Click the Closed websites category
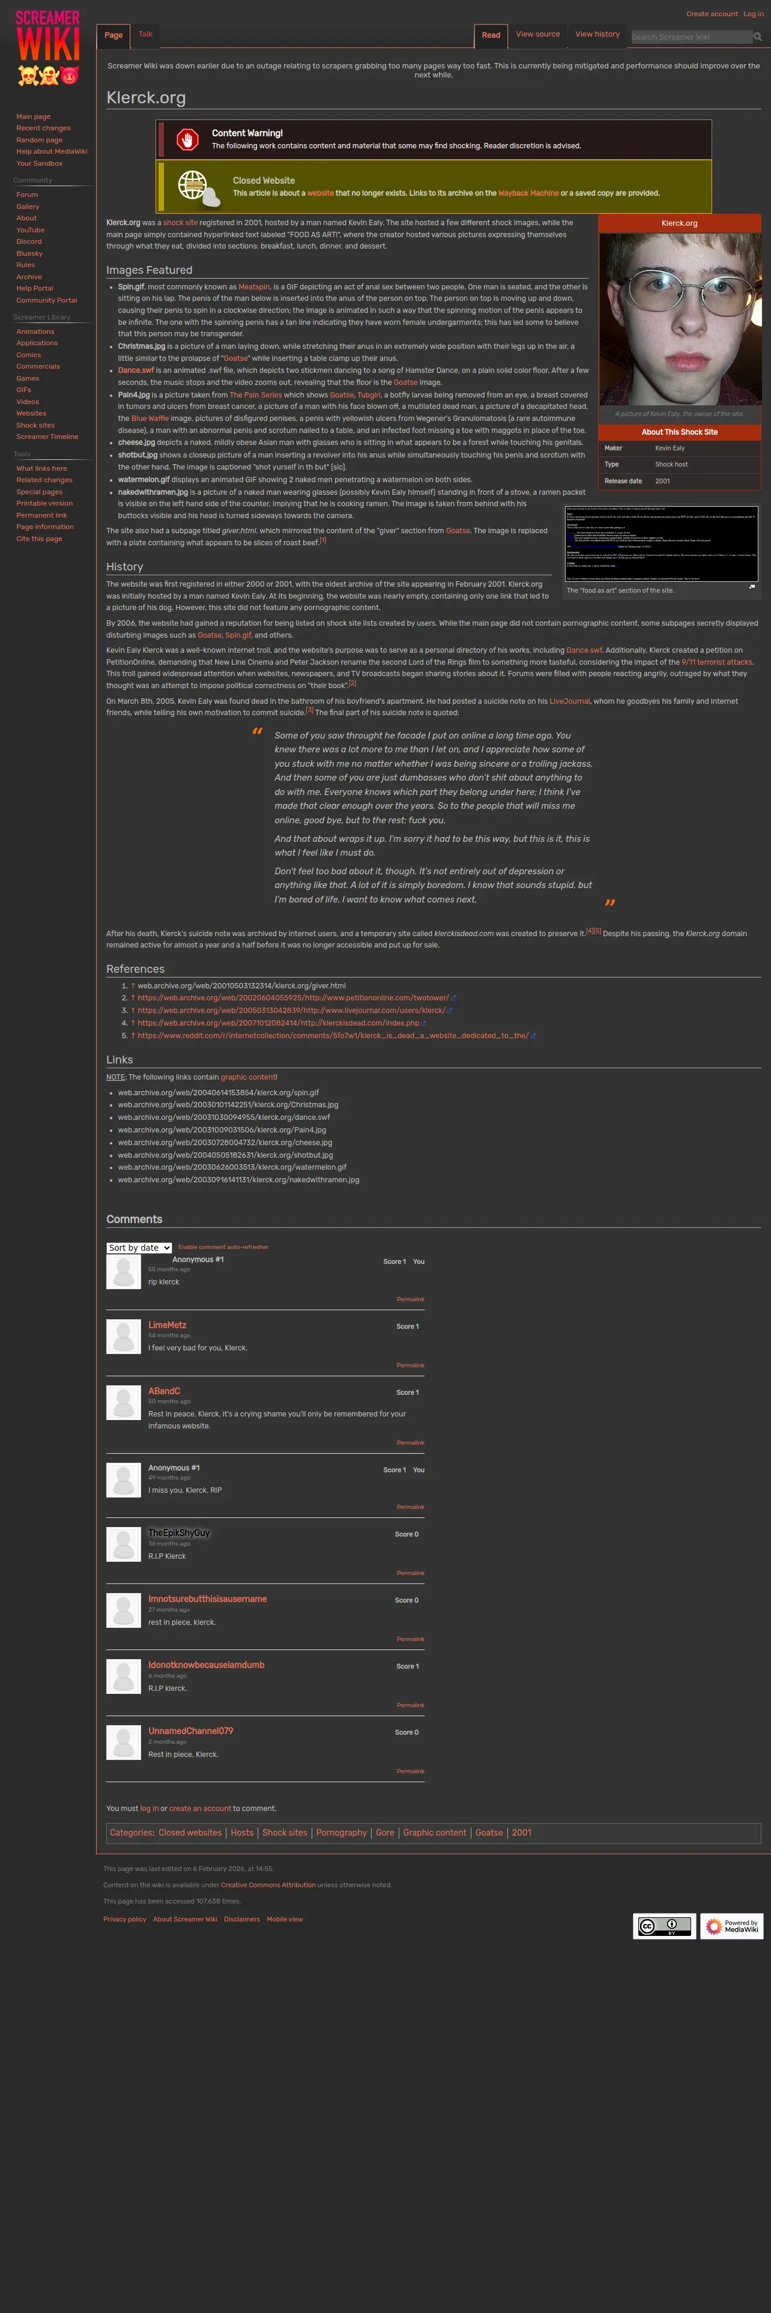 click(190, 1833)
